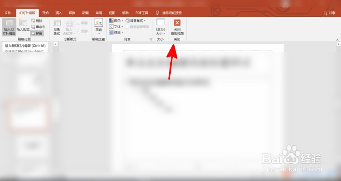341x181 pixels.
Task: Click the Tell Me lightbulb icon
Action: [x=157, y=13]
